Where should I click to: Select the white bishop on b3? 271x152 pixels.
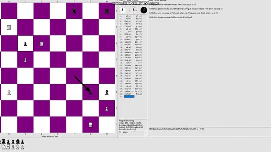click(9, 92)
